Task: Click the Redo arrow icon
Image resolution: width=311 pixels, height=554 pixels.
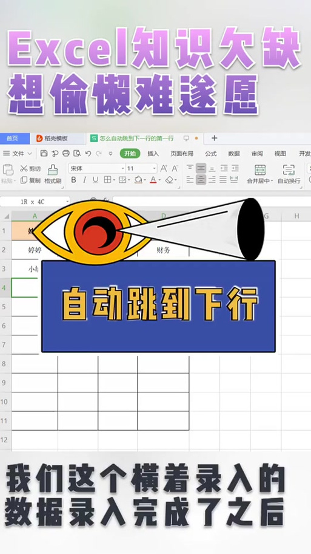Action: pyautogui.click(x=99, y=153)
